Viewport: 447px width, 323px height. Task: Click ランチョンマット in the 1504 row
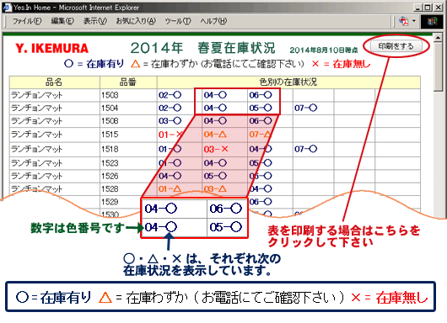(36, 108)
